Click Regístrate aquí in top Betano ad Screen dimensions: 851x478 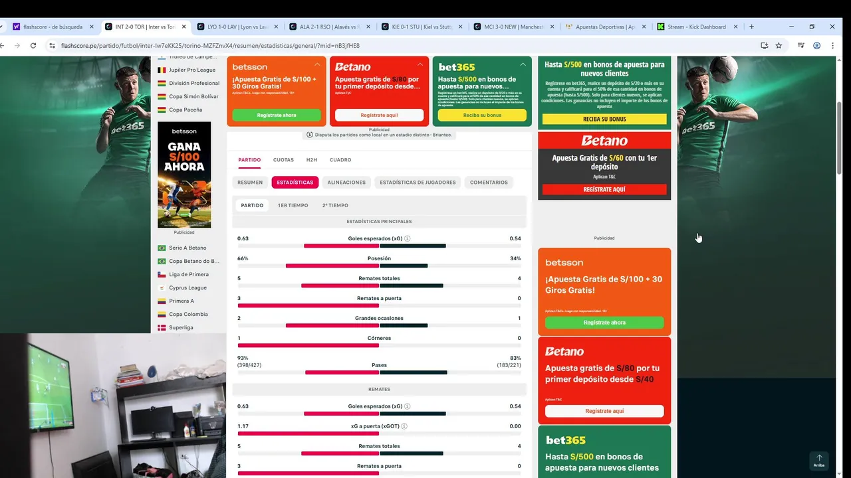(379, 115)
